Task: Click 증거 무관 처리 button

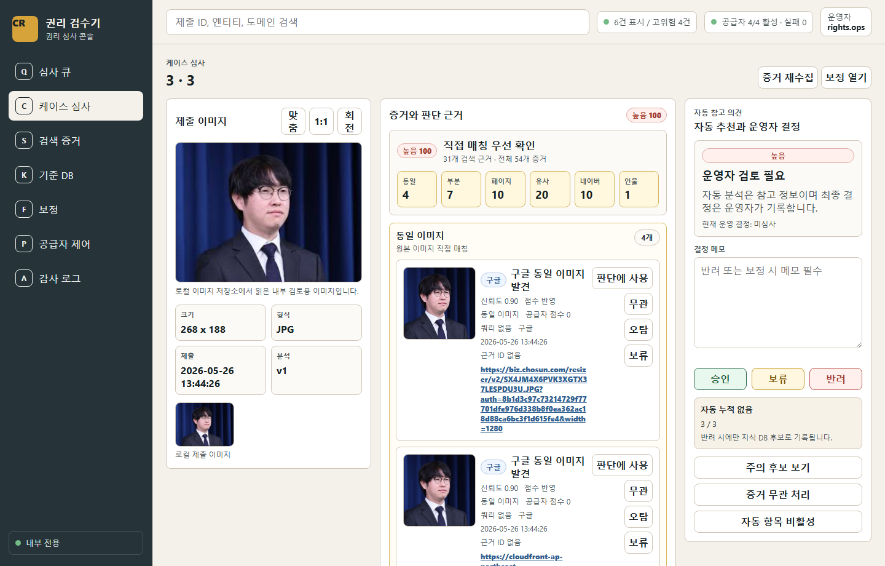Action: tap(778, 495)
